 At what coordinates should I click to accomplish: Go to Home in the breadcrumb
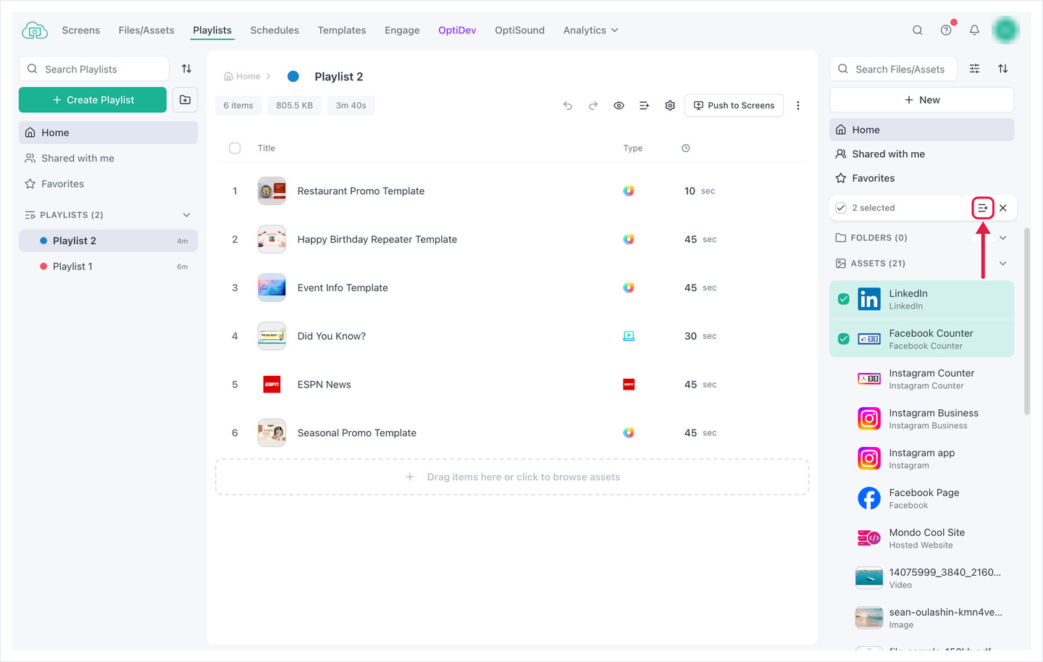[243, 76]
